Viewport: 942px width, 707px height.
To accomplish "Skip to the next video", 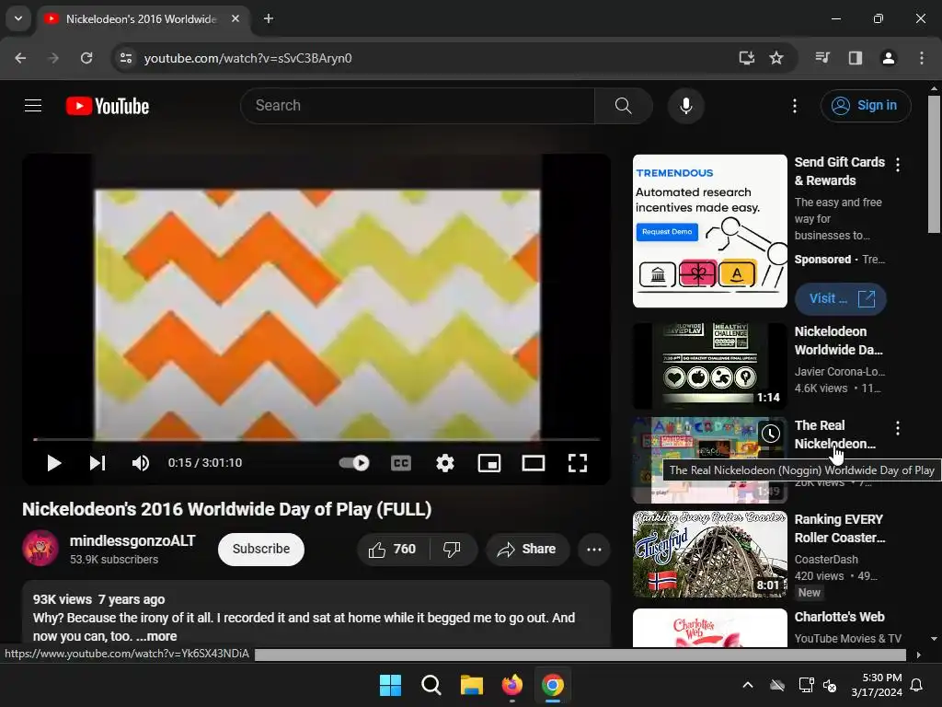I will point(98,463).
